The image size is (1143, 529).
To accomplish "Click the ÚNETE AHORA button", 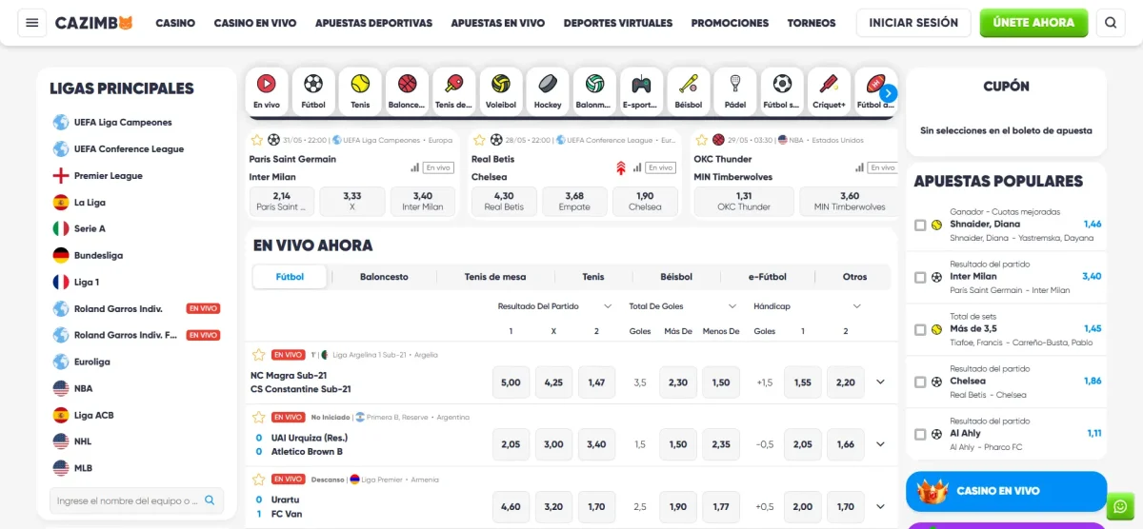I will 1033,23.
